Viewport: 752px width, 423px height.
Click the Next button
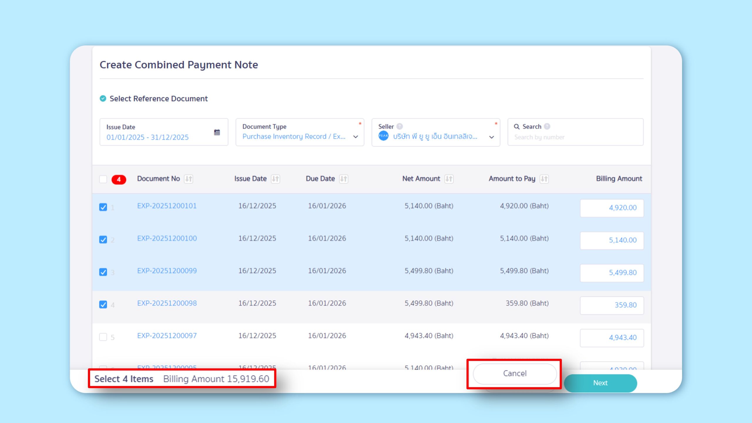tap(600, 383)
